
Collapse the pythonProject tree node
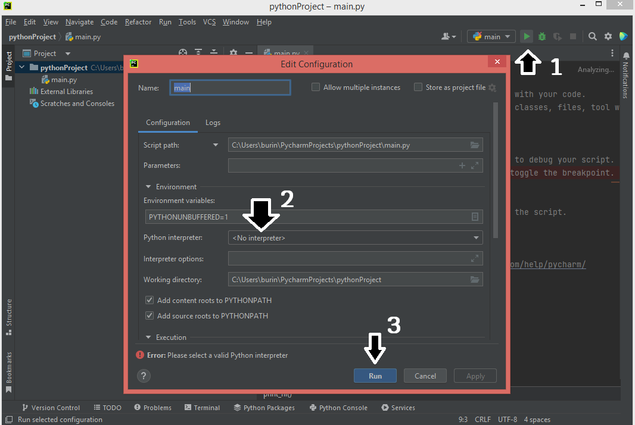[x=22, y=67]
